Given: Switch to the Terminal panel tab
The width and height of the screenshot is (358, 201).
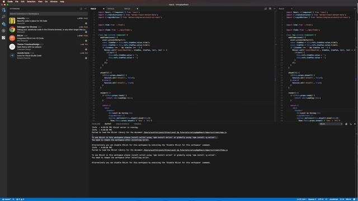Looking at the screenshot, I should pos(138,124).
